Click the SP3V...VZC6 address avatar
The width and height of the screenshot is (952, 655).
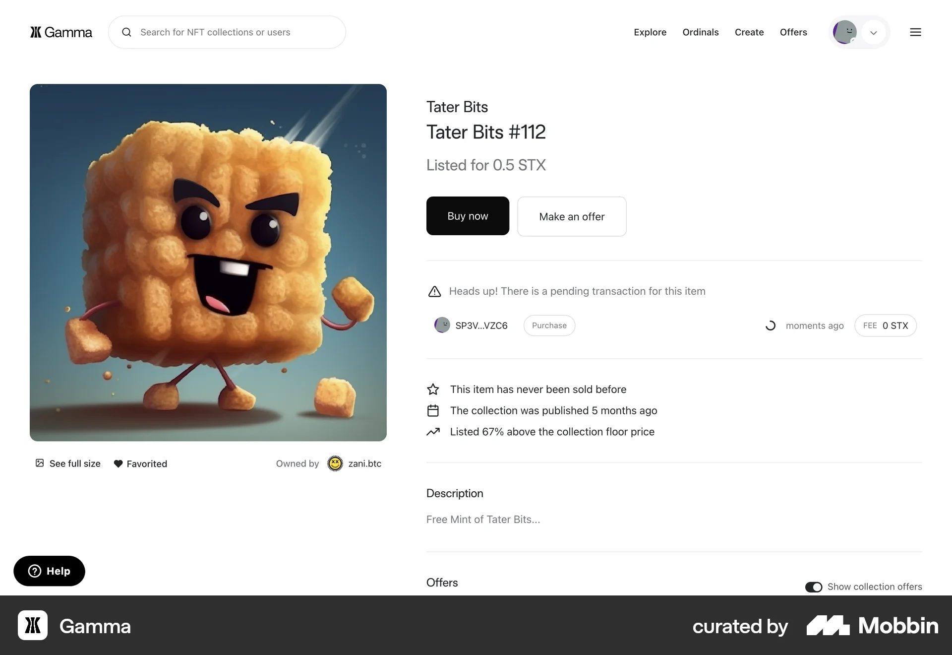coord(442,325)
